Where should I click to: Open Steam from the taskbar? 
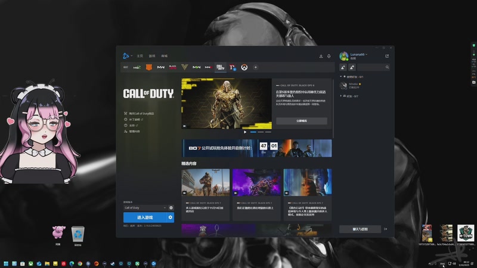[113, 264]
